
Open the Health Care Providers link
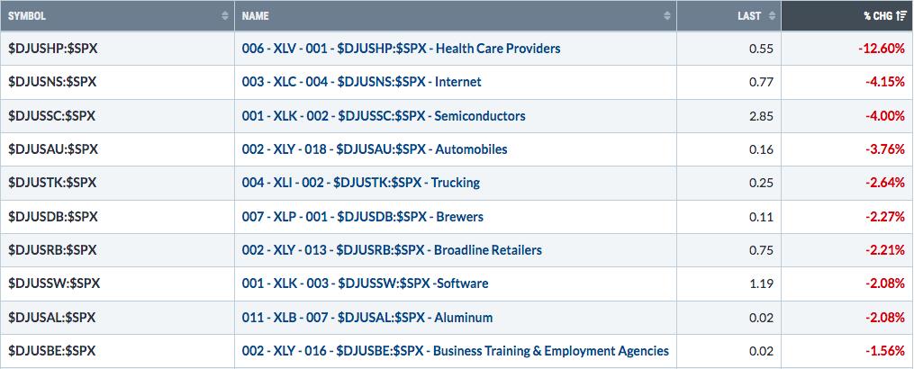[401, 49]
